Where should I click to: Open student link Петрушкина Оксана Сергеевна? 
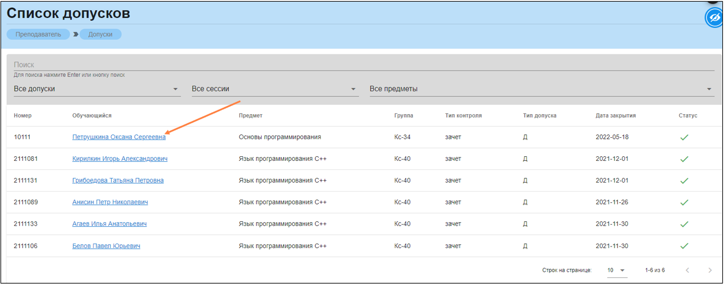coord(119,137)
